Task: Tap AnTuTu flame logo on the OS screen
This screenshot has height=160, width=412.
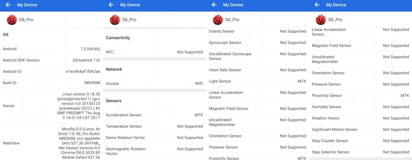Action: point(12,20)
